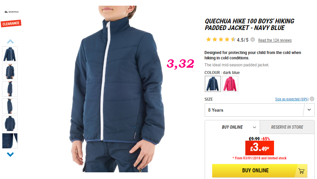Click the star rating icons
This screenshot has width=317, height=179.
(x=221, y=39)
